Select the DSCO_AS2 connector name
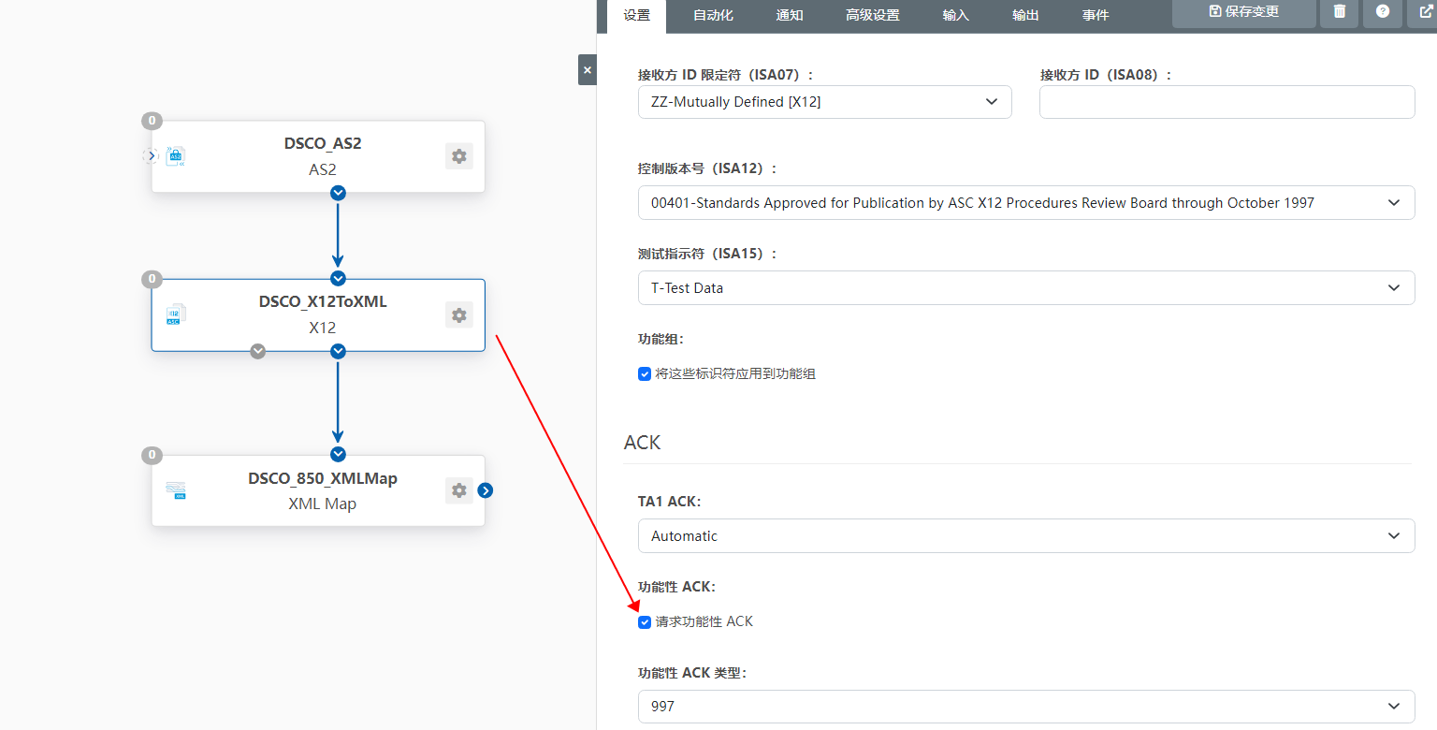The image size is (1437, 730). click(x=323, y=144)
